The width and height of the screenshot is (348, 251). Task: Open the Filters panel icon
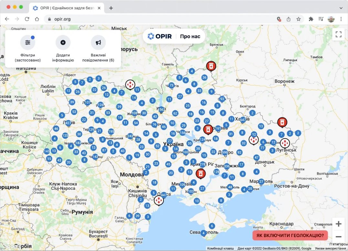click(x=27, y=42)
